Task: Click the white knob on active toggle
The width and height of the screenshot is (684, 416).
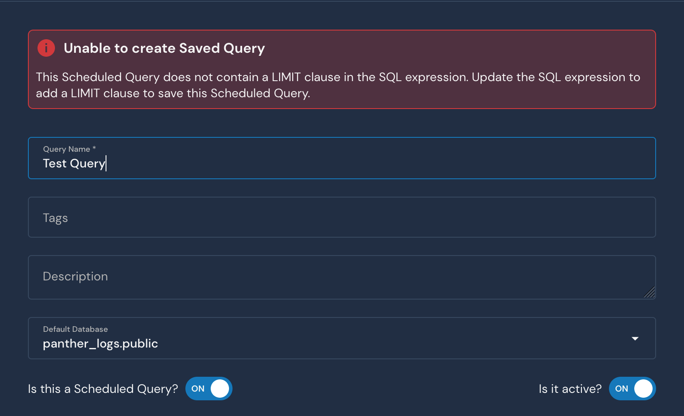Action: coord(643,389)
